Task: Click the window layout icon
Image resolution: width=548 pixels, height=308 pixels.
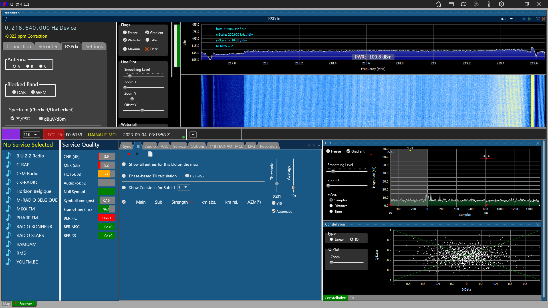Action: (451, 4)
